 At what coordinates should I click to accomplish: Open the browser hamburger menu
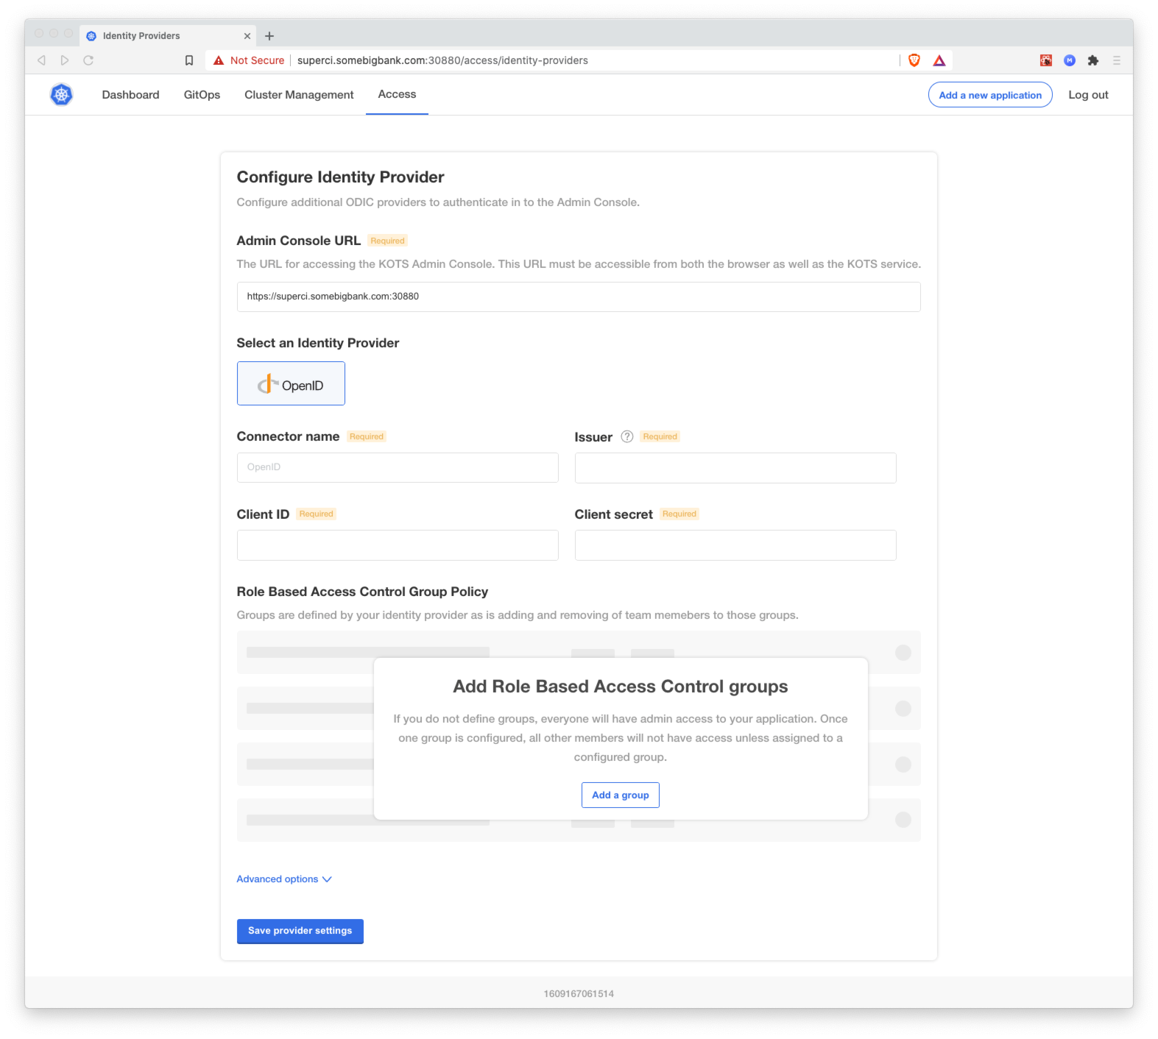tap(1118, 60)
